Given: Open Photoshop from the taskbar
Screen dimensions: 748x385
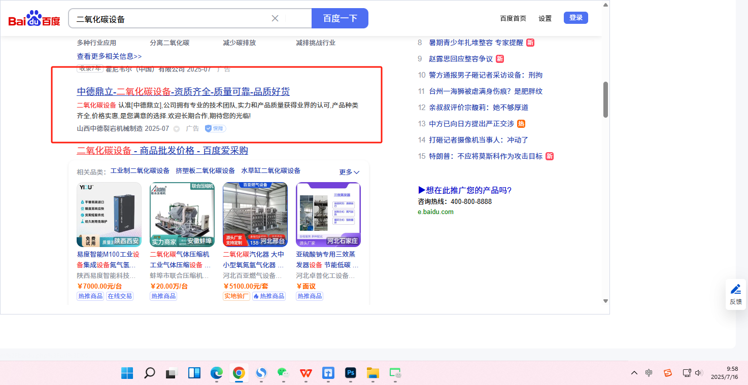Looking at the screenshot, I should point(351,373).
